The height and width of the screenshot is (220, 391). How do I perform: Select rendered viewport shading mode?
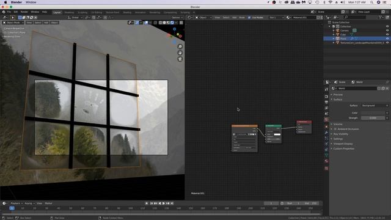pos(172,23)
